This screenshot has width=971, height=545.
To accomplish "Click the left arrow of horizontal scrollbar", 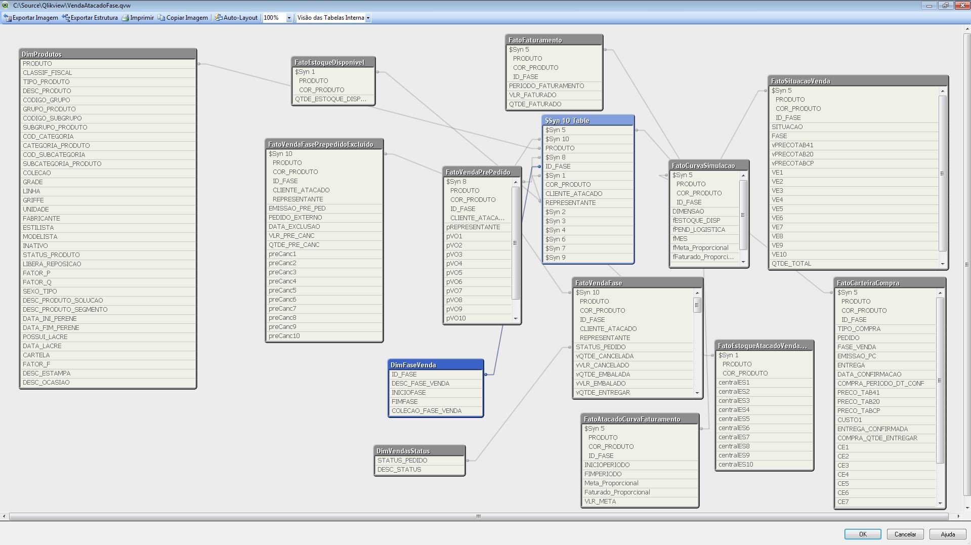I will point(5,516).
